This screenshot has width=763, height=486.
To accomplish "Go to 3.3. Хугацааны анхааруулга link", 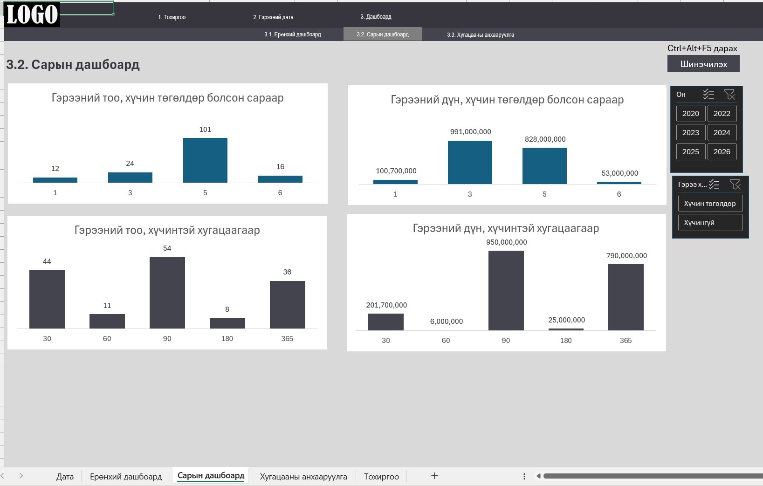I will (x=481, y=35).
